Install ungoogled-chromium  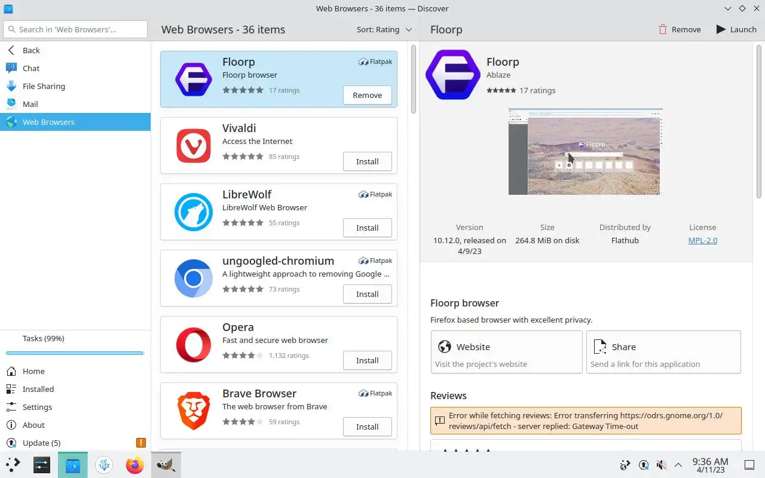coord(367,294)
